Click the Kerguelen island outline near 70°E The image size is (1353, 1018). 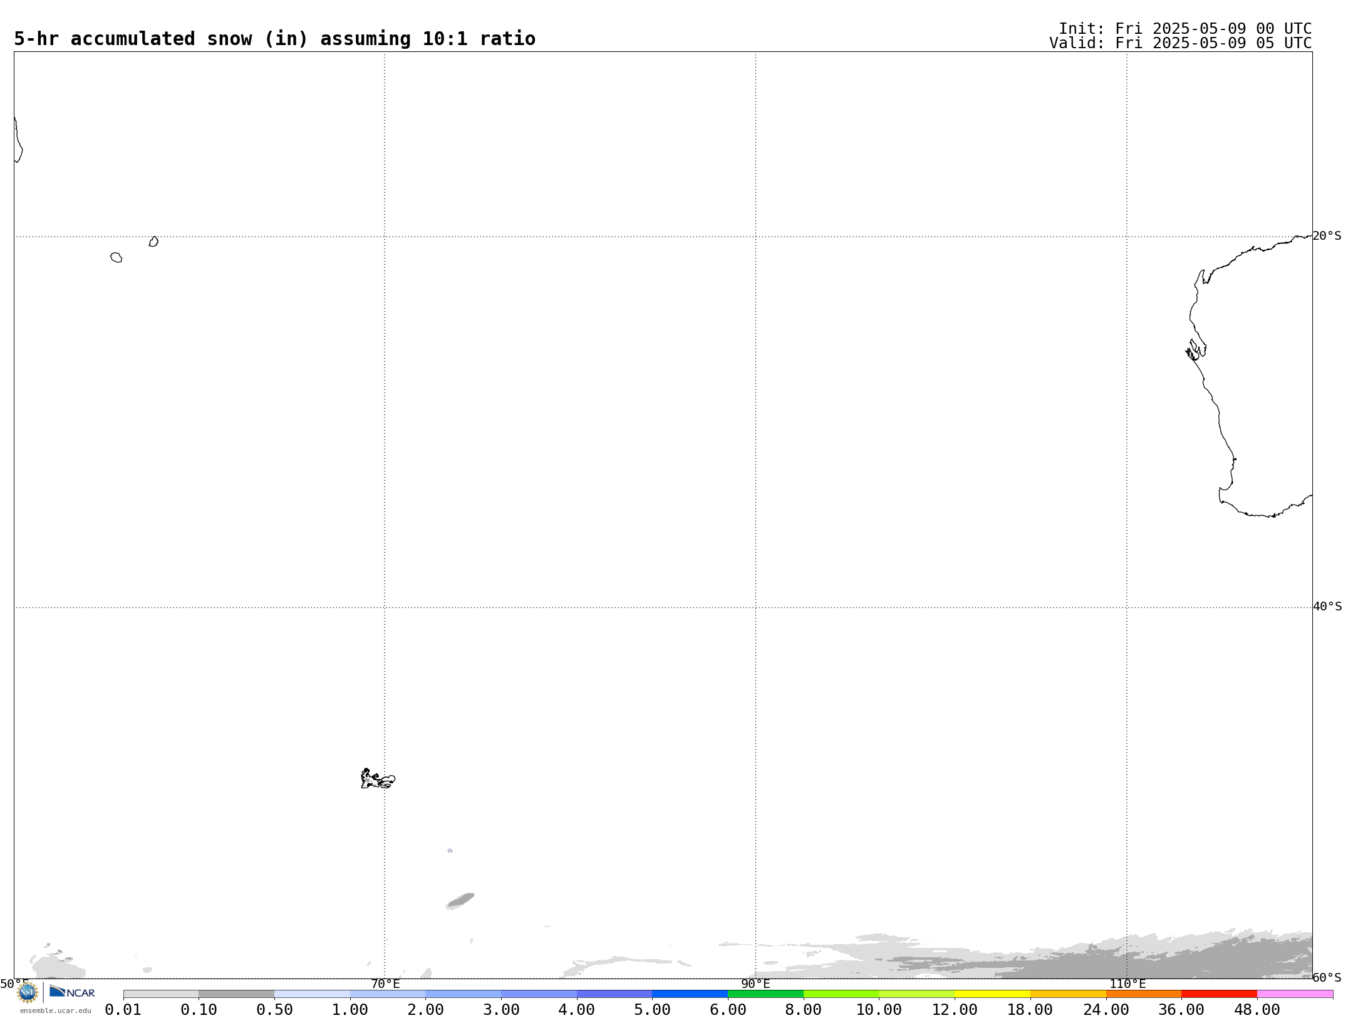click(x=378, y=779)
